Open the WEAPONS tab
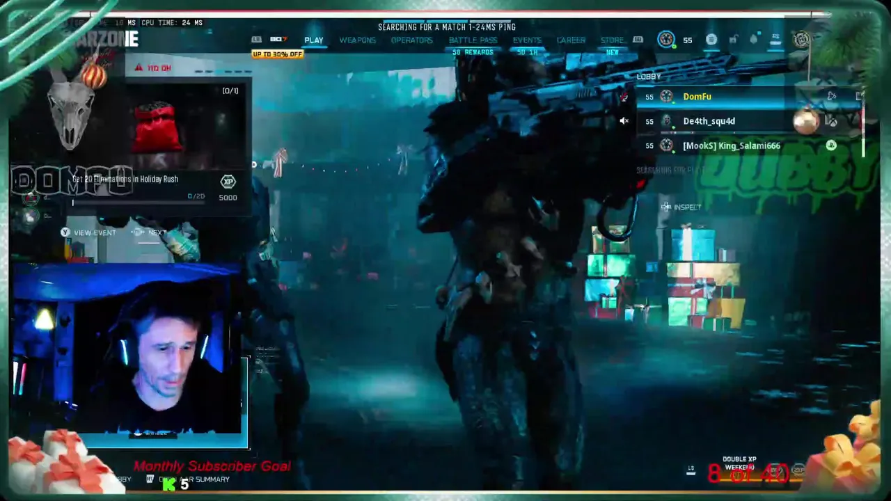 [357, 40]
